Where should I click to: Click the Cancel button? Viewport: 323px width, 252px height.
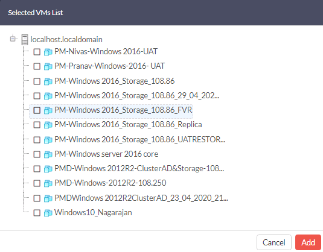[x=273, y=242]
